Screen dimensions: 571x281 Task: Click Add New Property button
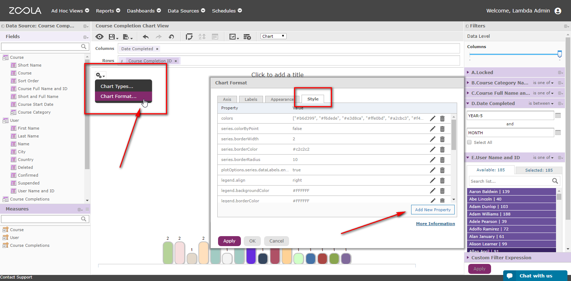click(433, 210)
